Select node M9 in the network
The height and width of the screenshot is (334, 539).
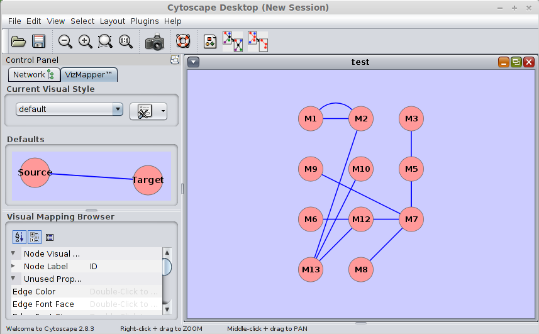[311, 169]
